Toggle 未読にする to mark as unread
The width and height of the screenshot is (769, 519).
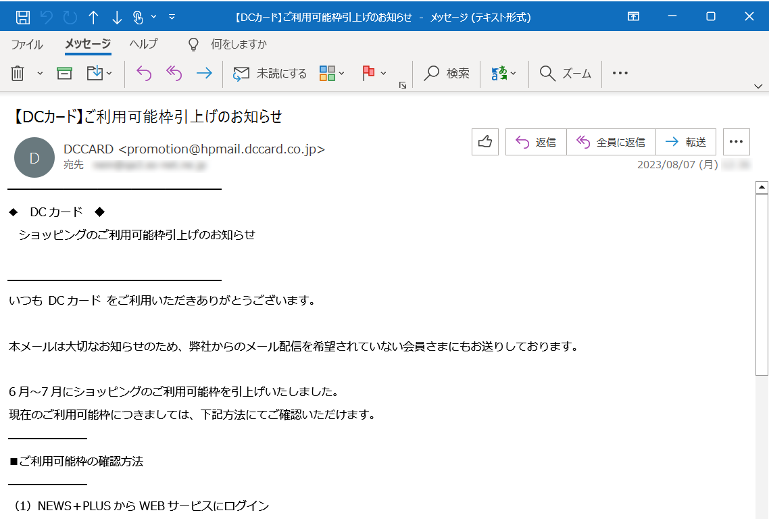270,73
